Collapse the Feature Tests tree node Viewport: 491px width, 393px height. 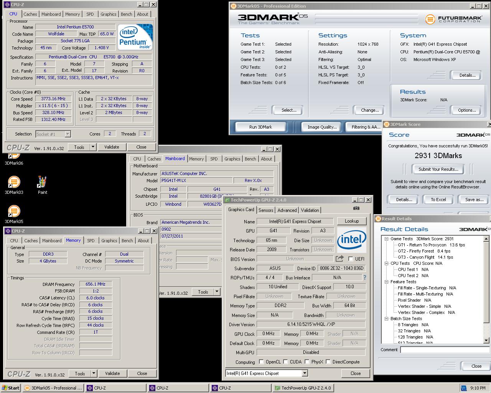pos(387,282)
